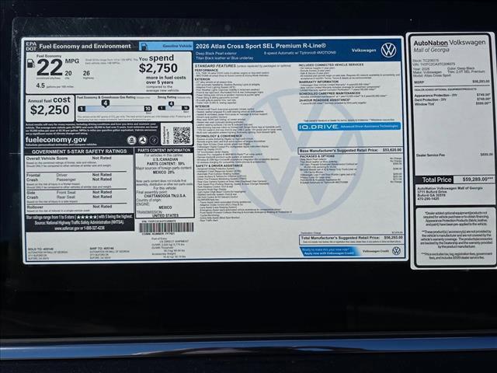
Task: Click the 'MEXICO 29%' foreign parts entry
Action: pyautogui.click(x=164, y=173)
